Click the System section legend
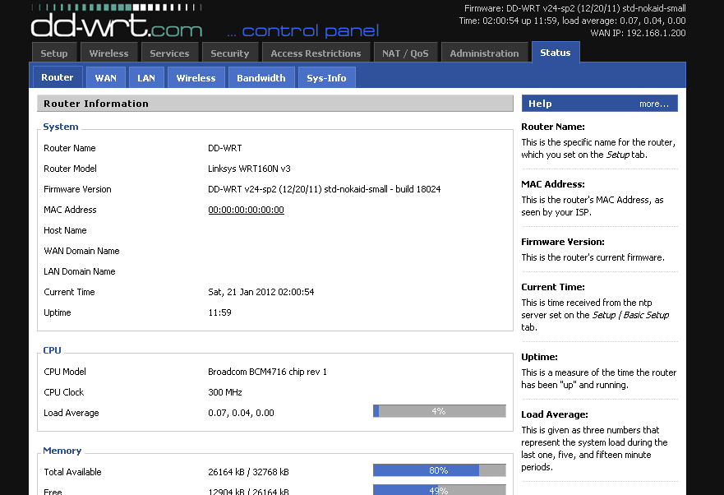The width and height of the screenshot is (724, 495). (x=61, y=127)
